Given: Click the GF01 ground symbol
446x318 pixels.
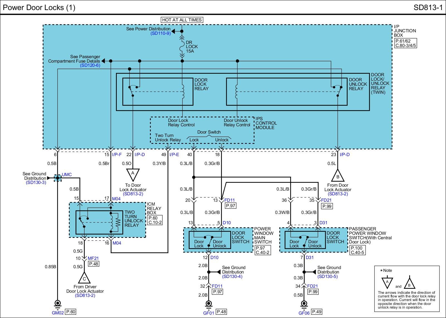Looking at the screenshot, I should tap(209, 304).
